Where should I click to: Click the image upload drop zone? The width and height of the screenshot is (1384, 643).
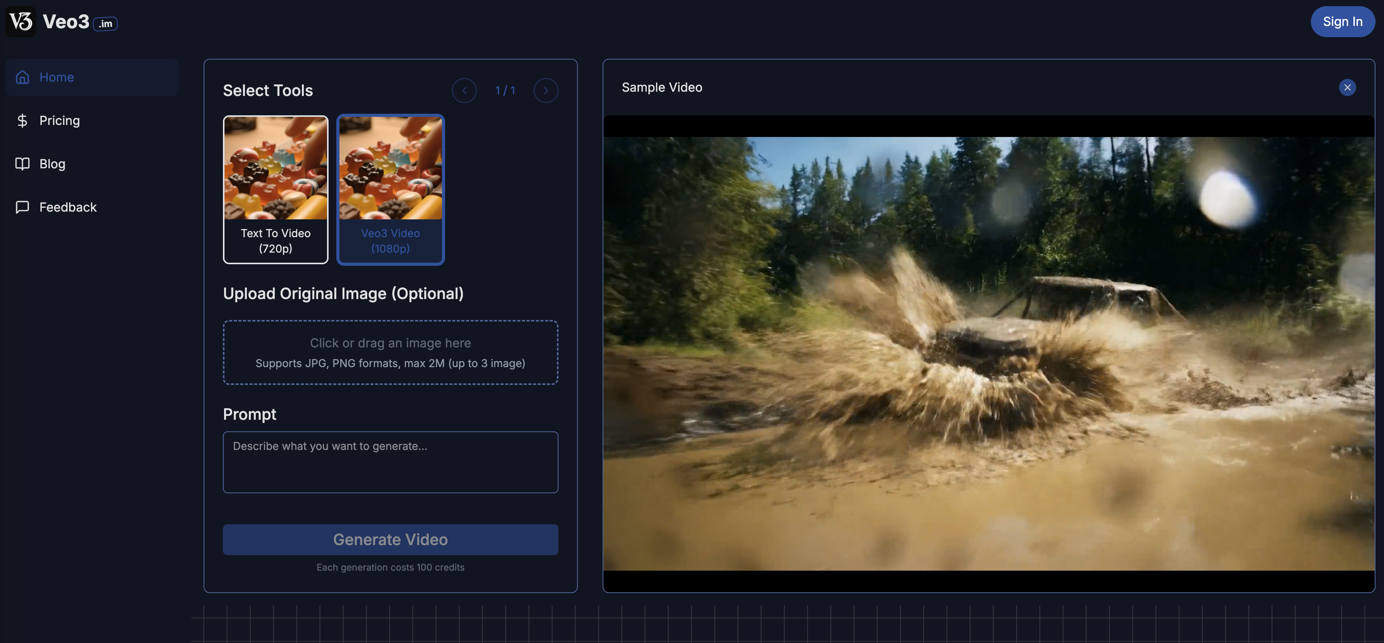[390, 352]
